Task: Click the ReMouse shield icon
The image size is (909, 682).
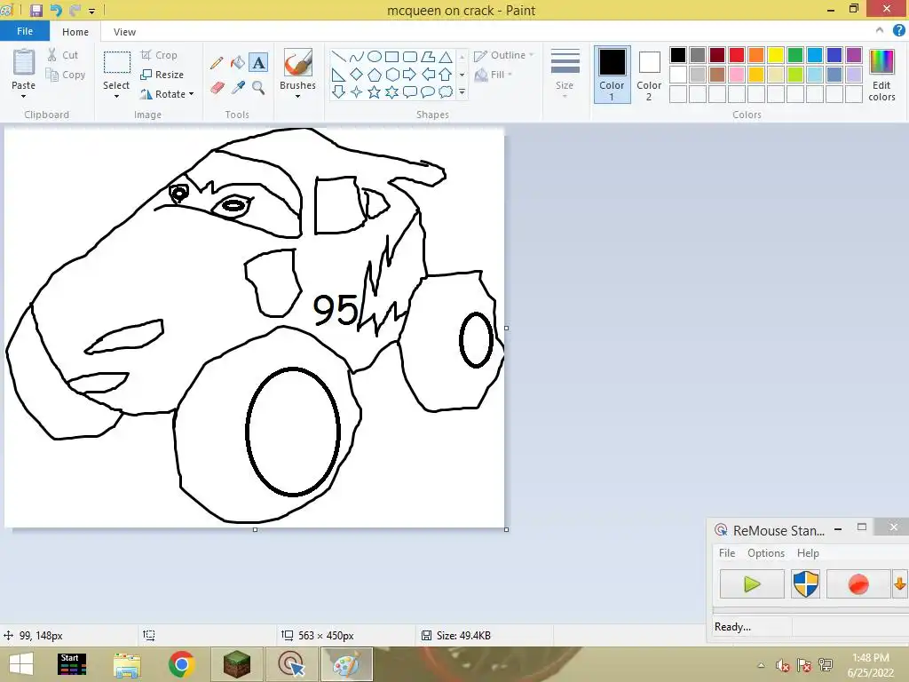Action: [805, 584]
